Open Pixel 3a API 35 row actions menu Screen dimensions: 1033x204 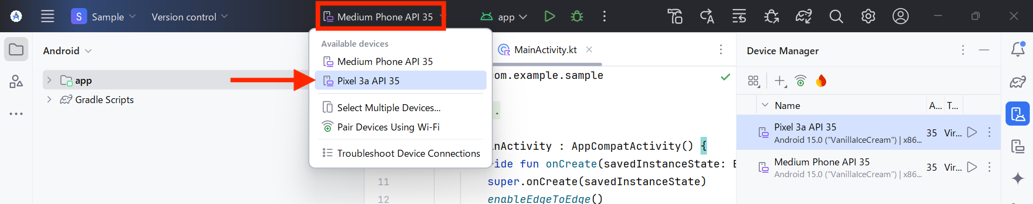click(989, 132)
